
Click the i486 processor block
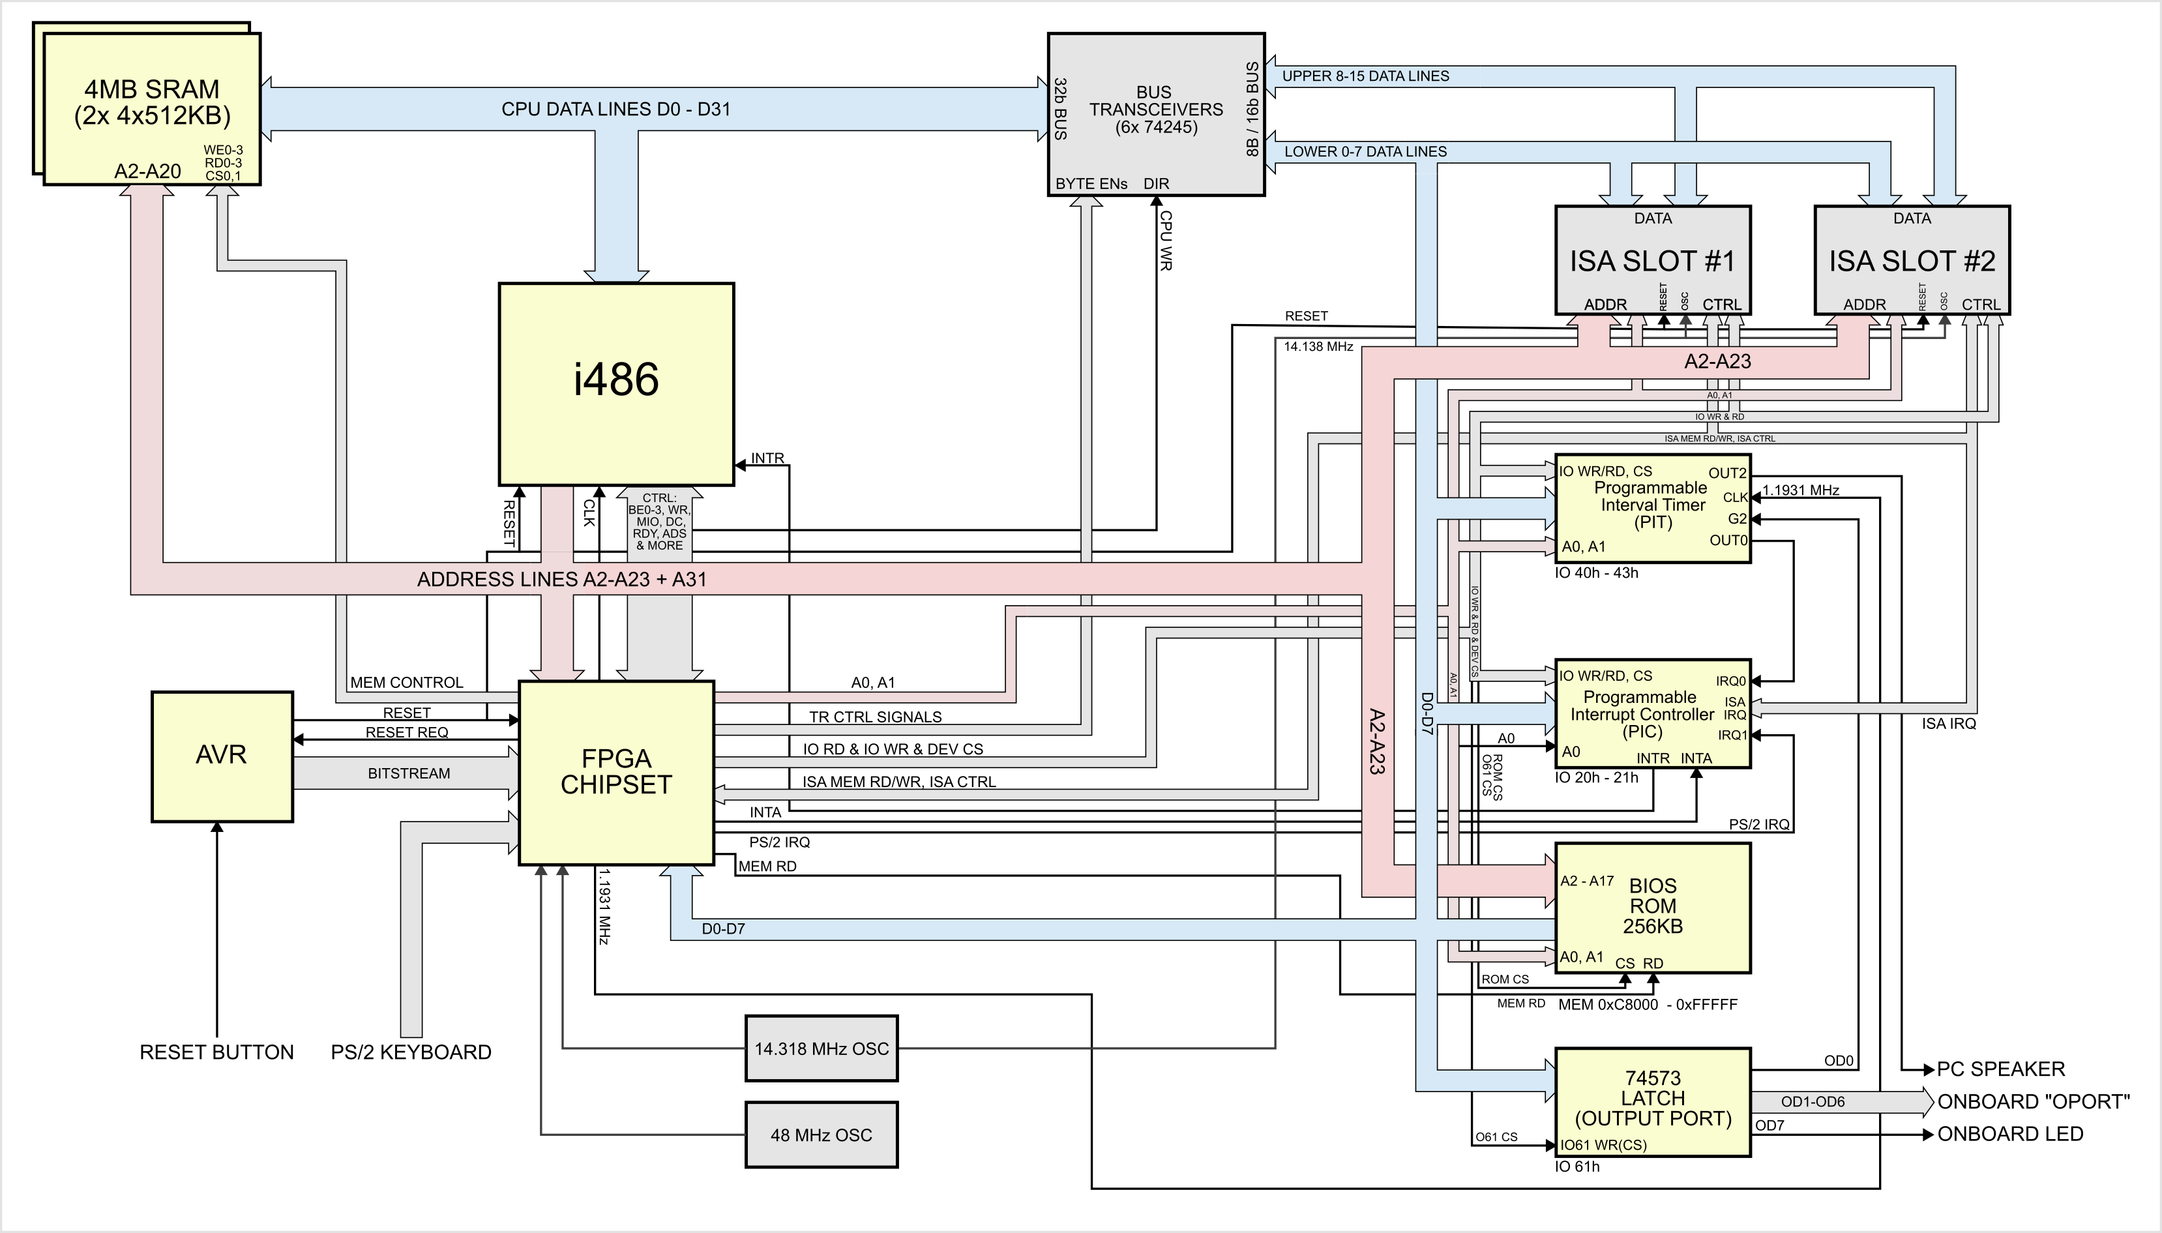(x=615, y=383)
